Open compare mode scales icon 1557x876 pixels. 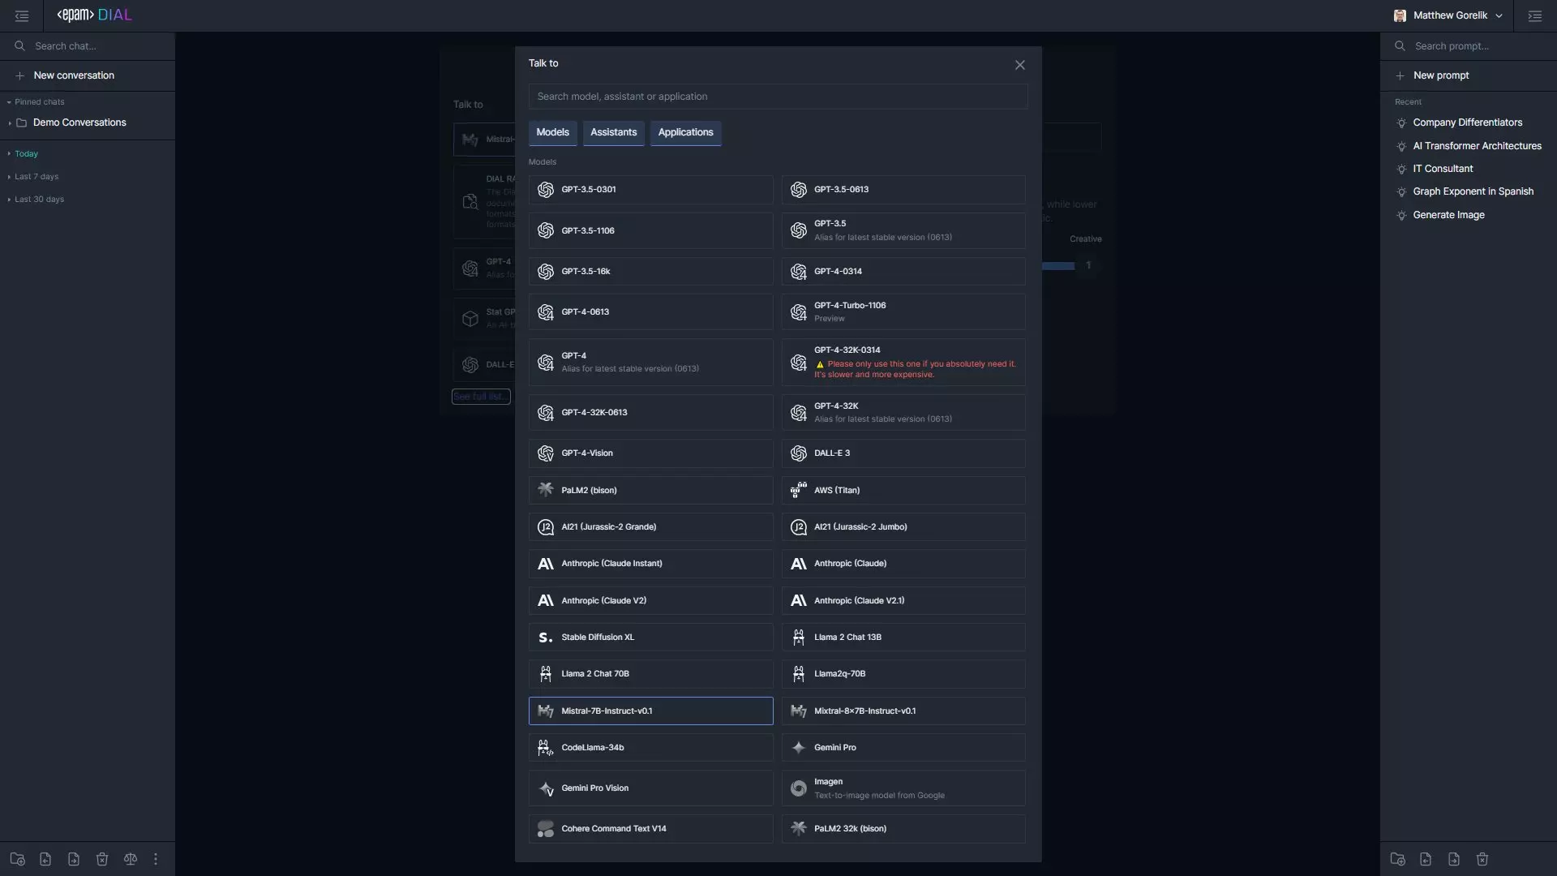coord(130,859)
